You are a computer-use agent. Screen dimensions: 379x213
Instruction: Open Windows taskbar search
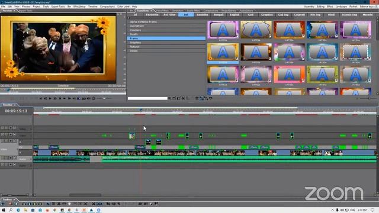coord(11,211)
